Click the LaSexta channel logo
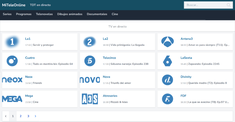This screenshot has width=235, height=122. coord(167,61)
